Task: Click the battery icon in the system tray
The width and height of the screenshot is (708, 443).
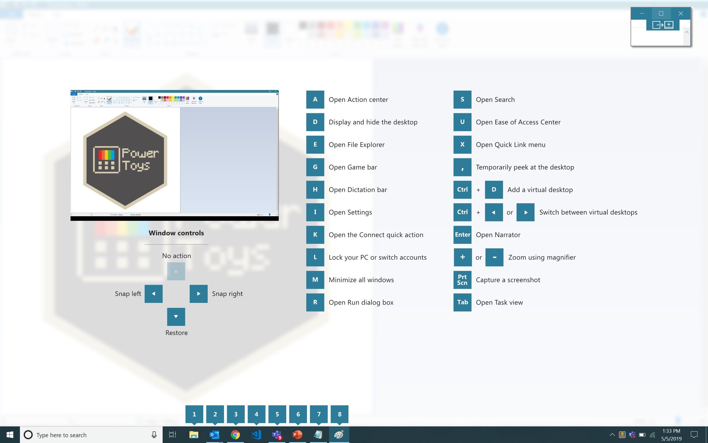Action: pos(642,435)
